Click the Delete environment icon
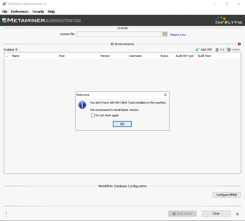 tap(229, 50)
